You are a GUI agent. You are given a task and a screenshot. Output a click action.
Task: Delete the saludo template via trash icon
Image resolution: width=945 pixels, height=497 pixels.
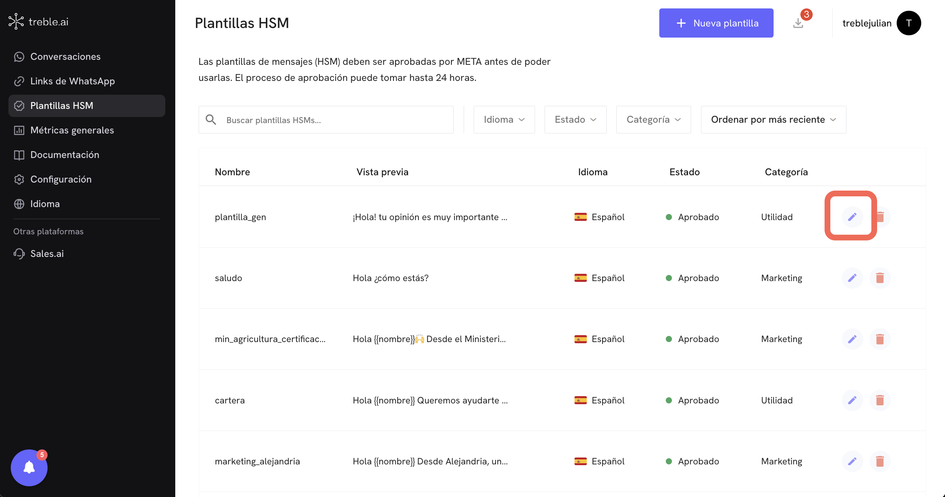click(x=880, y=278)
